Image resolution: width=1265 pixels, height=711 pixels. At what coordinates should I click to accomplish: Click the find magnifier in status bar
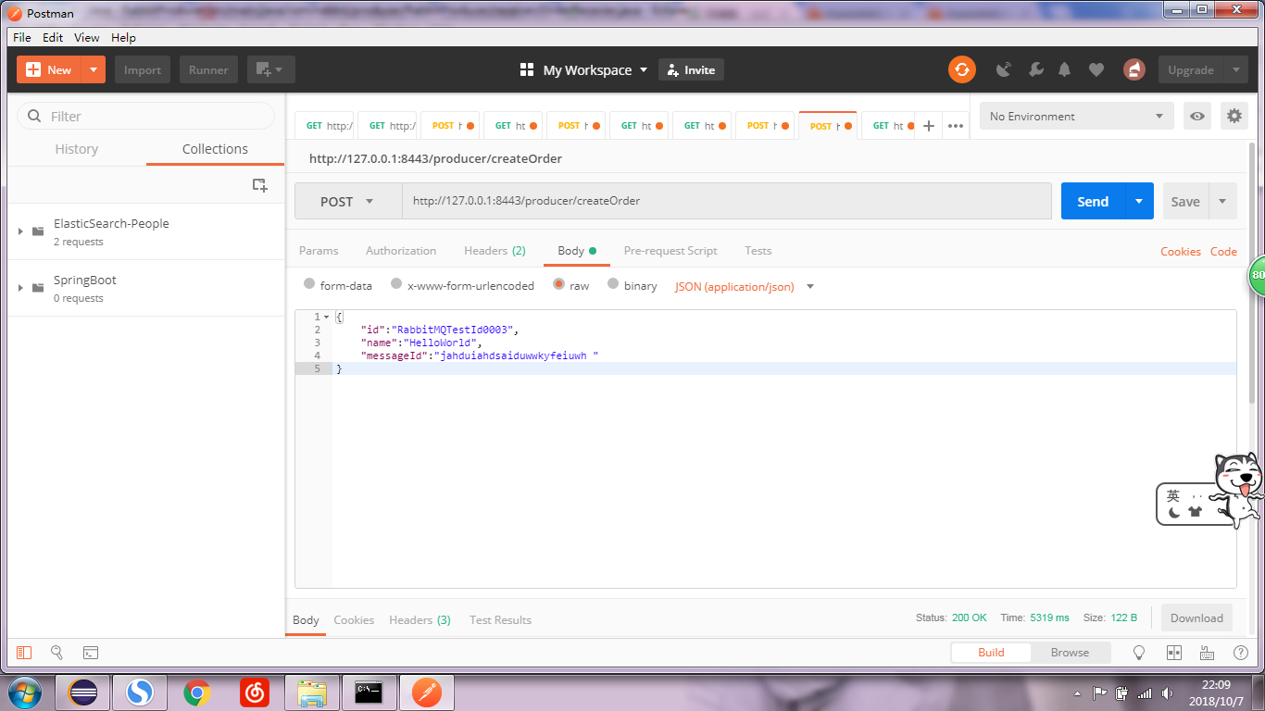[56, 653]
